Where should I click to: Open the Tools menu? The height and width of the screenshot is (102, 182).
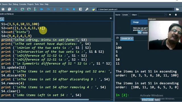[x=37, y=4]
